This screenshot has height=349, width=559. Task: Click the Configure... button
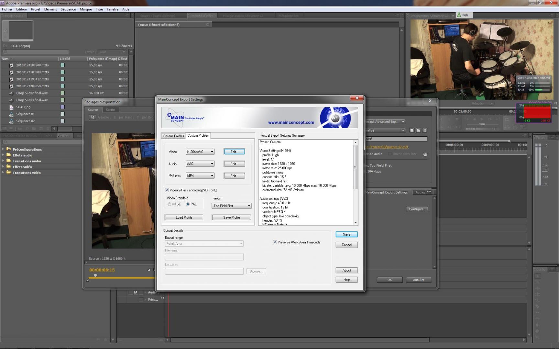[x=417, y=209]
